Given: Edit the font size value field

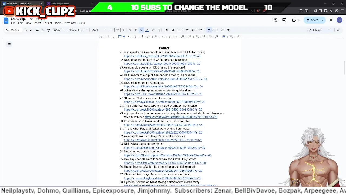Looking at the screenshot, I should (x=117, y=30).
